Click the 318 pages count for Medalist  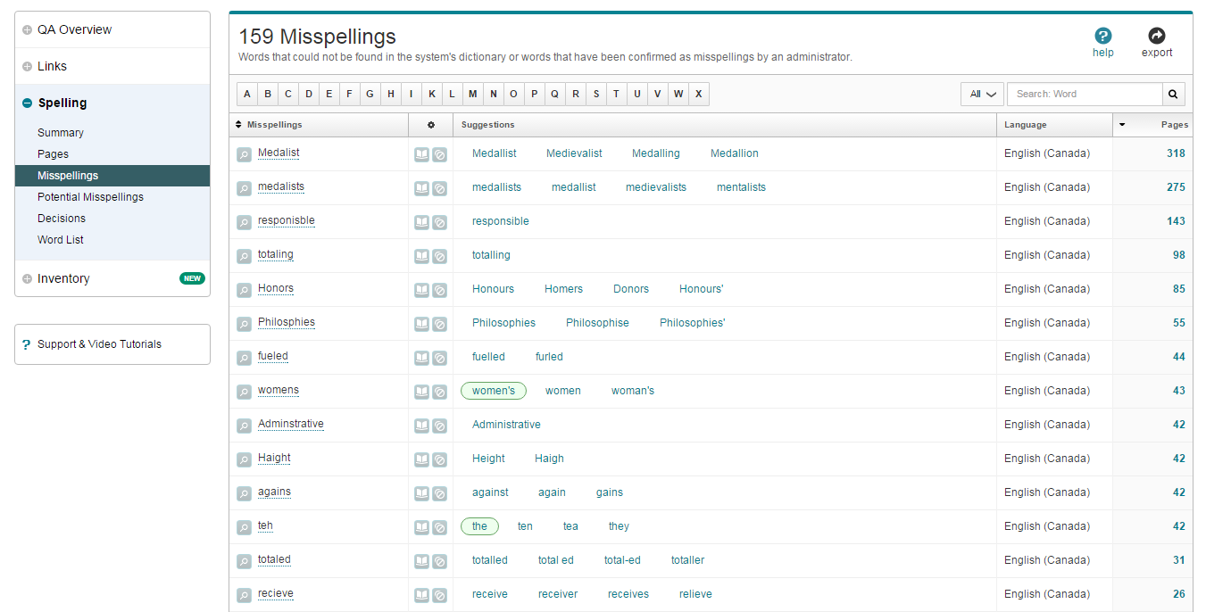point(1176,153)
